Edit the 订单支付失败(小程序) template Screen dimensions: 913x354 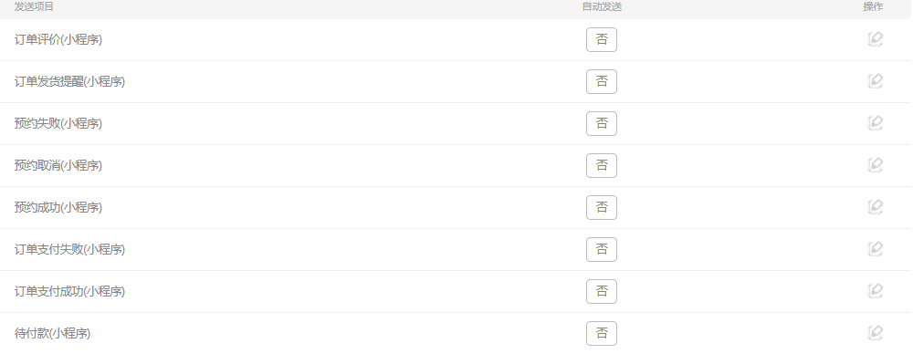(875, 248)
